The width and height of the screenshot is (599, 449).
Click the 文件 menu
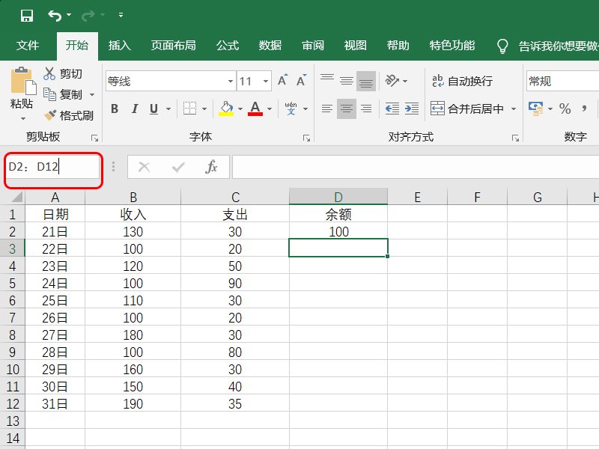click(28, 45)
